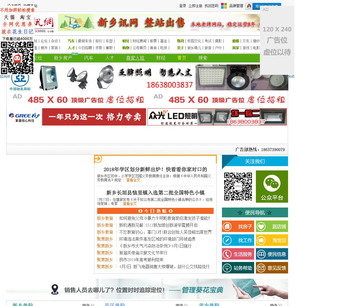The width and height of the screenshot is (345, 306).
Task: Open post 环境违法案件高发区域
Action: [x=157, y=239]
